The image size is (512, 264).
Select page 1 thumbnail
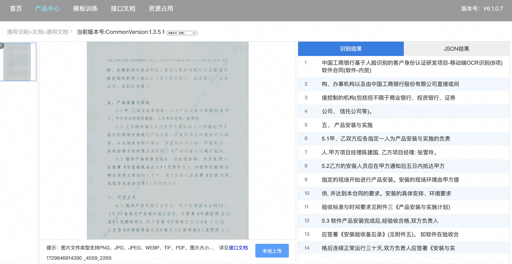(x=18, y=62)
